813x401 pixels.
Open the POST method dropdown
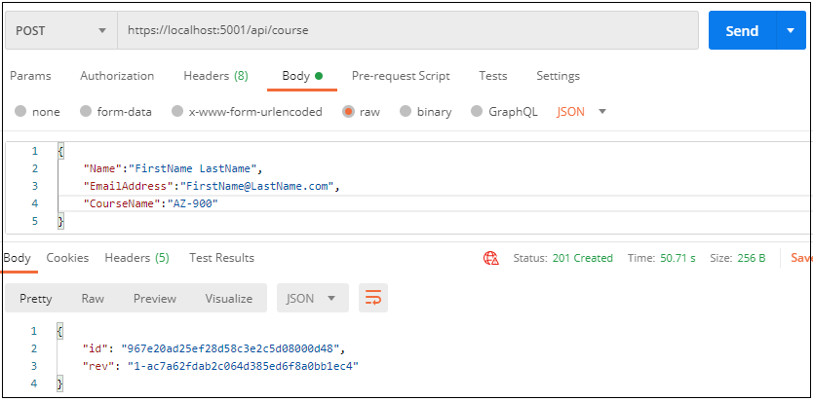60,31
